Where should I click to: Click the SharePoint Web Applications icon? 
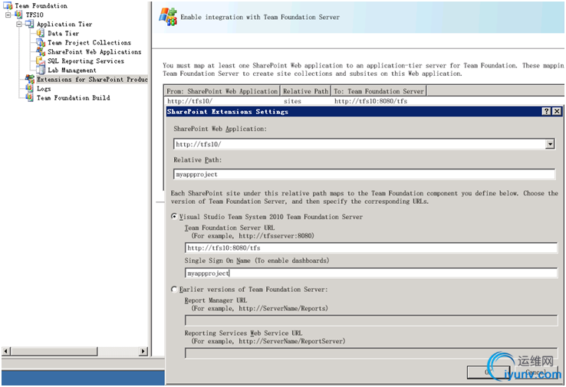(41, 52)
